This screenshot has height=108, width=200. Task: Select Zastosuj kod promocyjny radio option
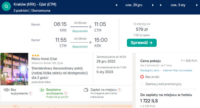(142, 84)
